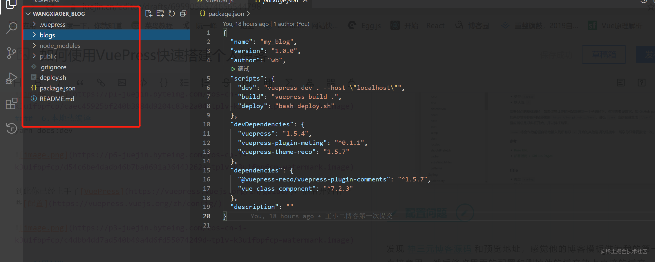Open the README.md file
This screenshot has width=655, height=262.
tap(57, 99)
